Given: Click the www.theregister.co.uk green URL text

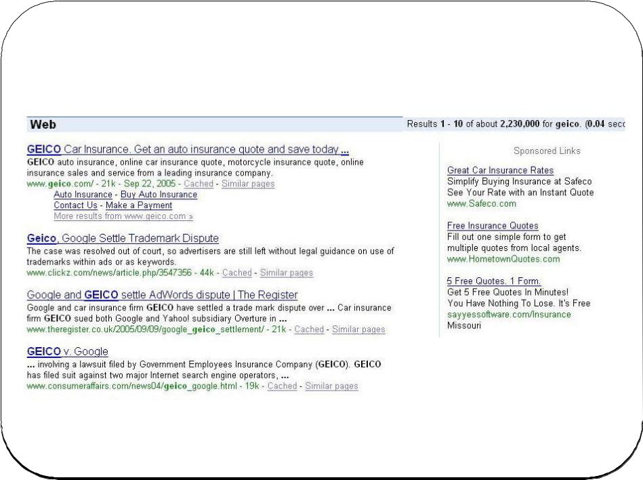Looking at the screenshot, I should pyautogui.click(x=146, y=329).
